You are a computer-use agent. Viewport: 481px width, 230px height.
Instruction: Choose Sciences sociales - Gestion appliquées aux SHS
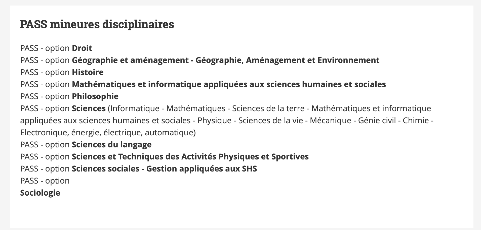[x=164, y=169]
